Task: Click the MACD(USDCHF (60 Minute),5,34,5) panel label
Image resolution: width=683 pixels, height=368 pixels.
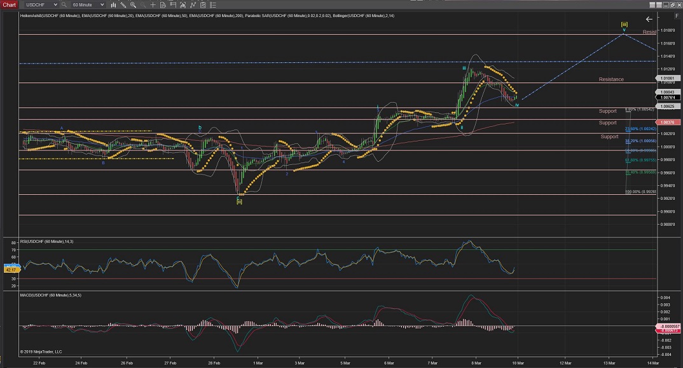Action: [50, 296]
